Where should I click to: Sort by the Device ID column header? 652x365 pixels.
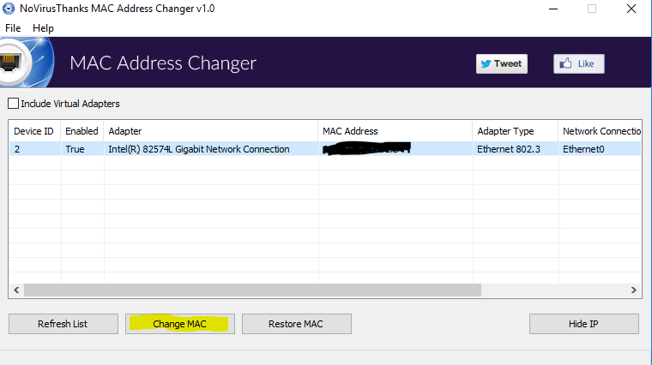[x=35, y=131]
